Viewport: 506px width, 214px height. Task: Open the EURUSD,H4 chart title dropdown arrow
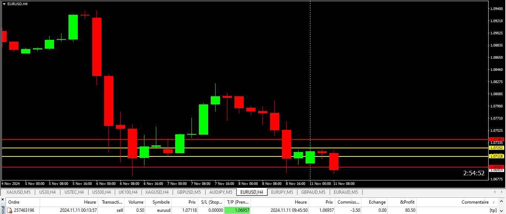(x=4, y=4)
